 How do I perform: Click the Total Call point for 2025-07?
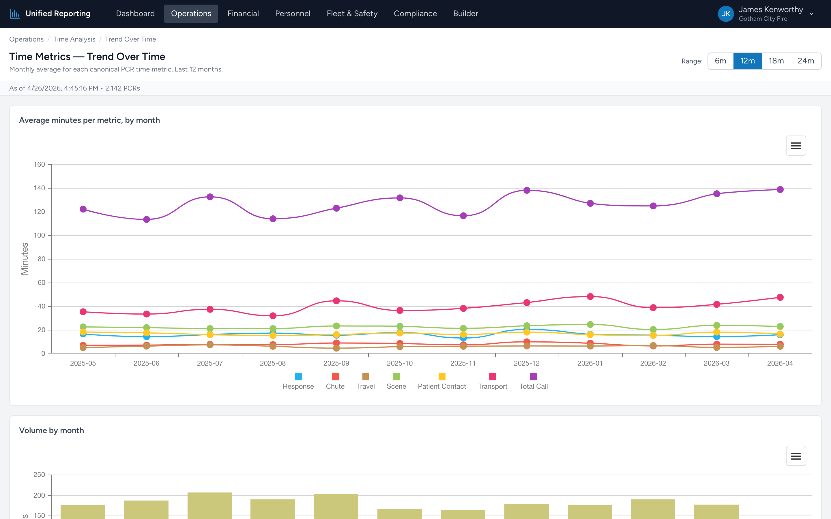coord(210,197)
